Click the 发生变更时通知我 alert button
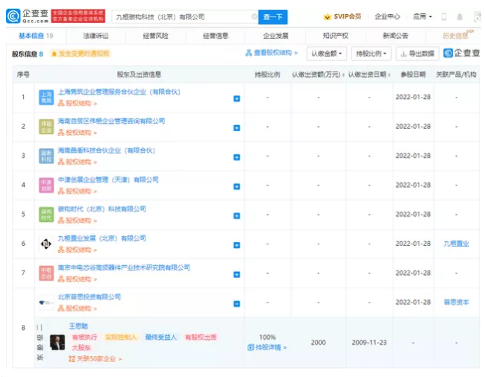This screenshot has height=377, width=485. coord(81,54)
